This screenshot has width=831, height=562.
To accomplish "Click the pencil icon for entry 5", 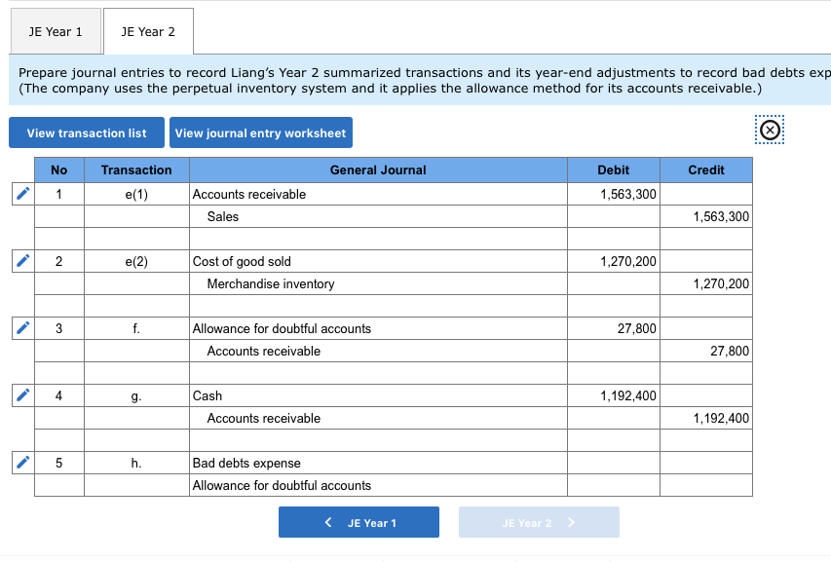I will [x=22, y=463].
